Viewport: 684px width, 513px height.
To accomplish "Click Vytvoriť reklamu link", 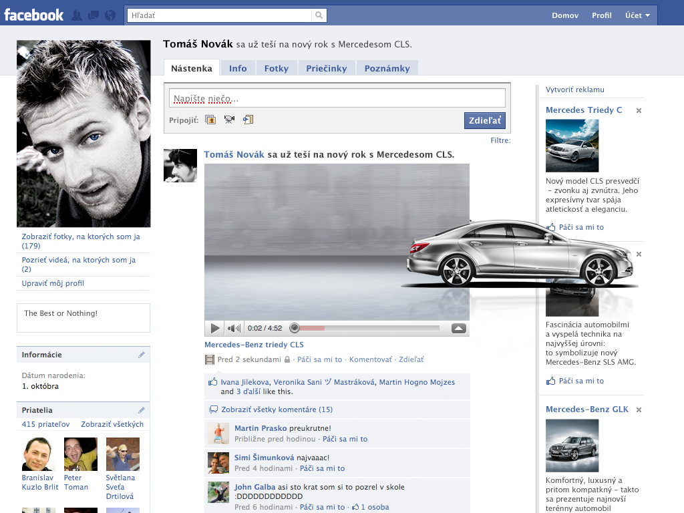I will click(574, 90).
